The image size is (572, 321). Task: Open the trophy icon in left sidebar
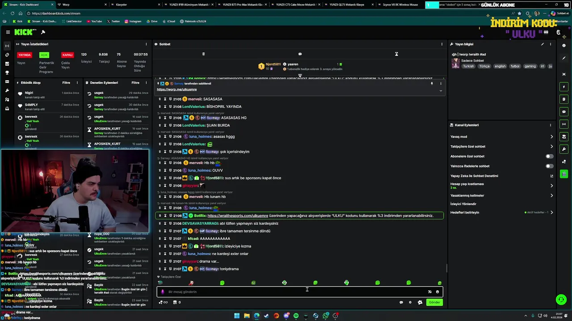click(7, 73)
